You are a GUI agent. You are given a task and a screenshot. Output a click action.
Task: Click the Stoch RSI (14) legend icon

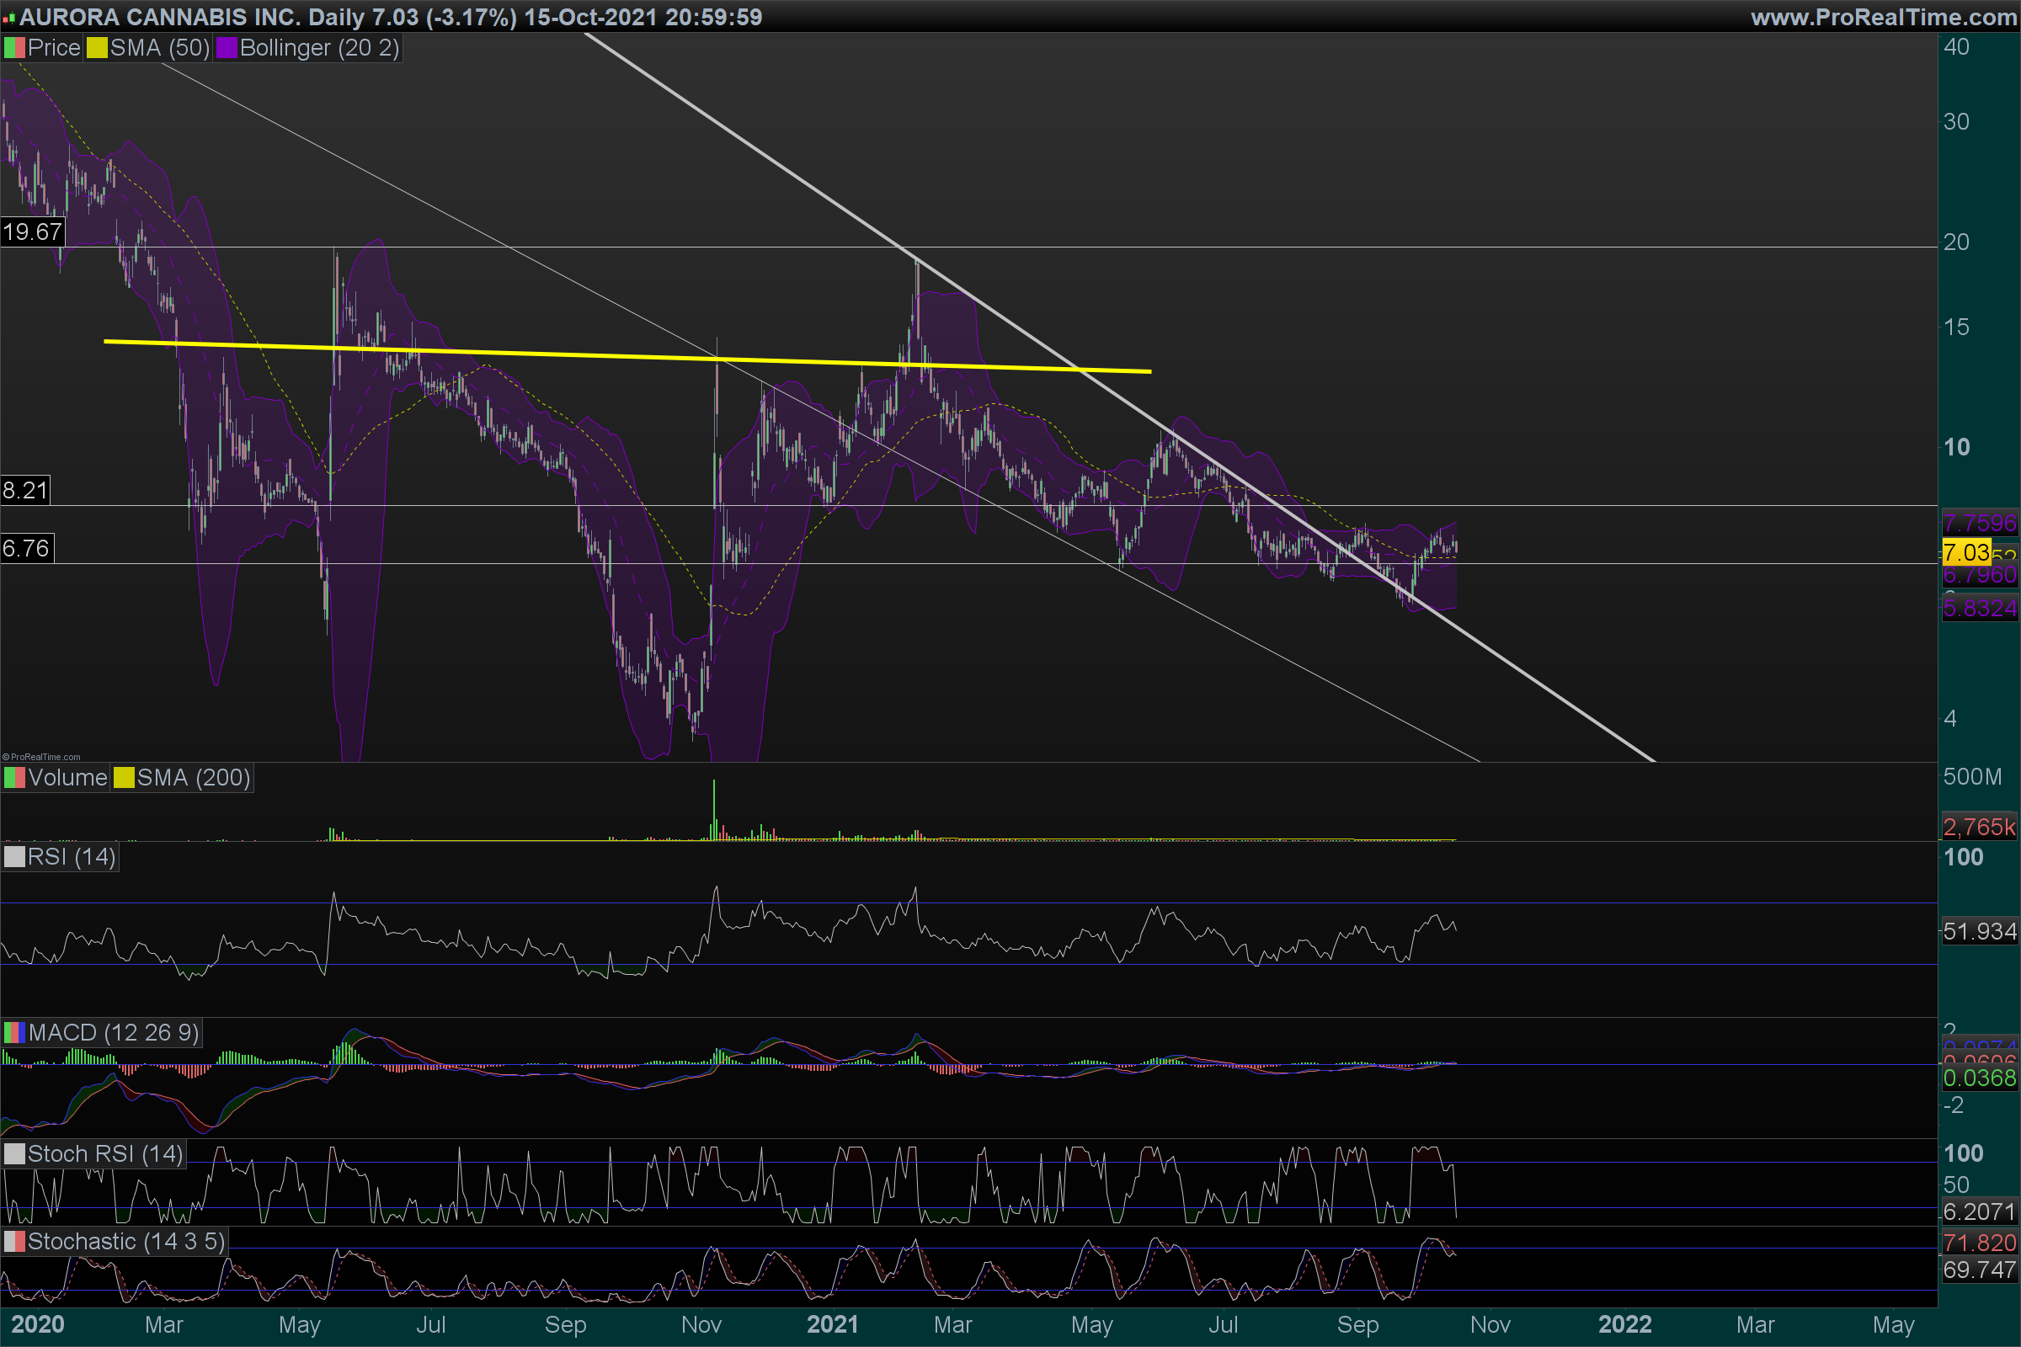tap(13, 1153)
